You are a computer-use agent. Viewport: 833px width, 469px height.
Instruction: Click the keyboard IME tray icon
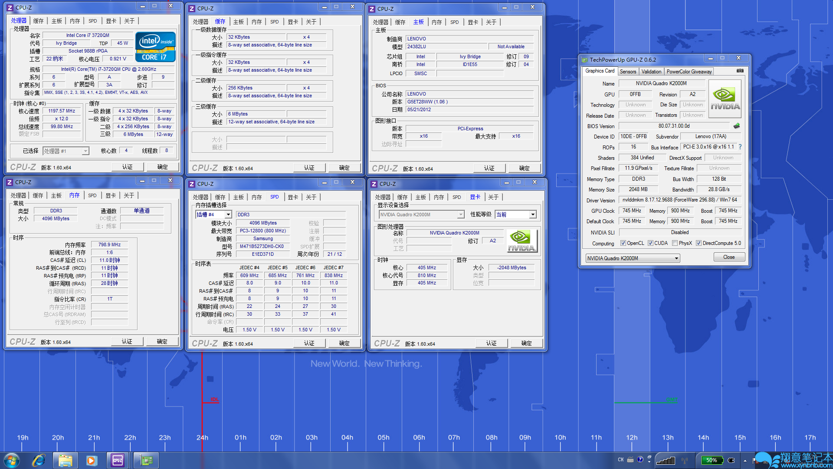pos(630,459)
